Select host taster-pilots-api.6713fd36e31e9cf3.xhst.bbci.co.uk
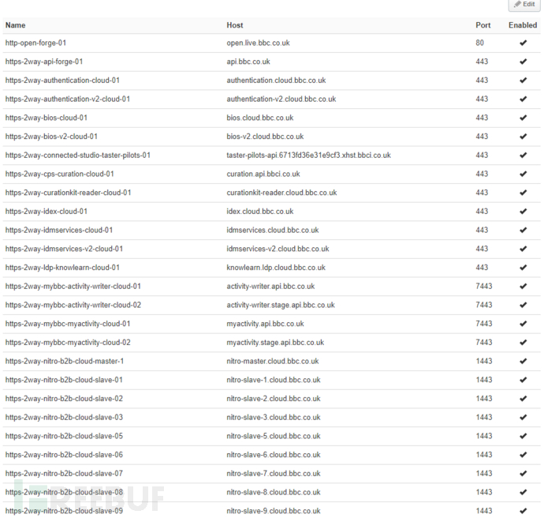Screen dimensions: 544x518 pyautogui.click(x=309, y=156)
